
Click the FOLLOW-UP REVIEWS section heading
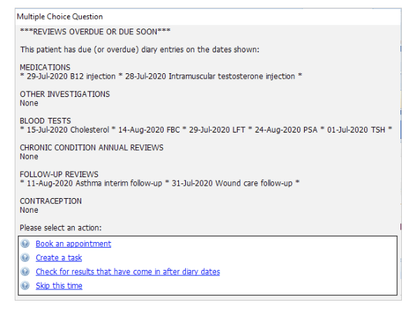coord(59,174)
